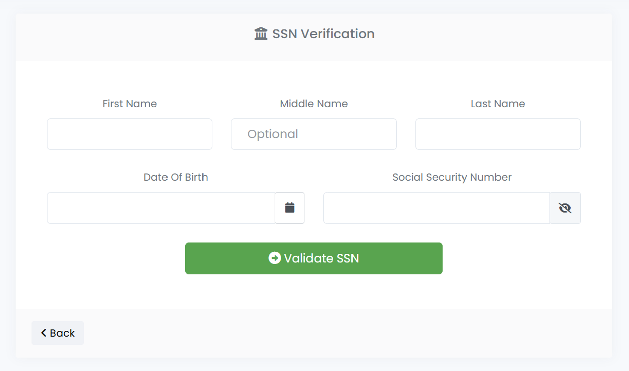
Task: Toggle SSN visibility with the eye-slash icon
Action: [x=565, y=208]
